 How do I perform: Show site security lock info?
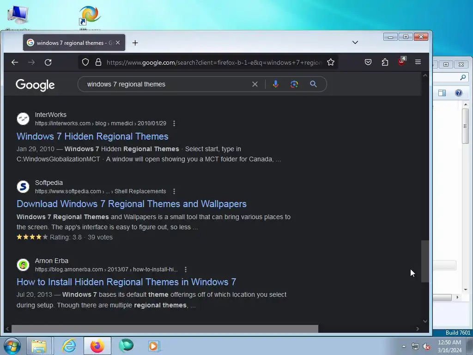click(x=98, y=62)
